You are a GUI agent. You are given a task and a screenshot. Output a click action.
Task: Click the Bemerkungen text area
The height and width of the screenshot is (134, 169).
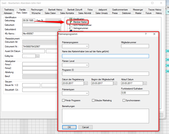pos(106,116)
